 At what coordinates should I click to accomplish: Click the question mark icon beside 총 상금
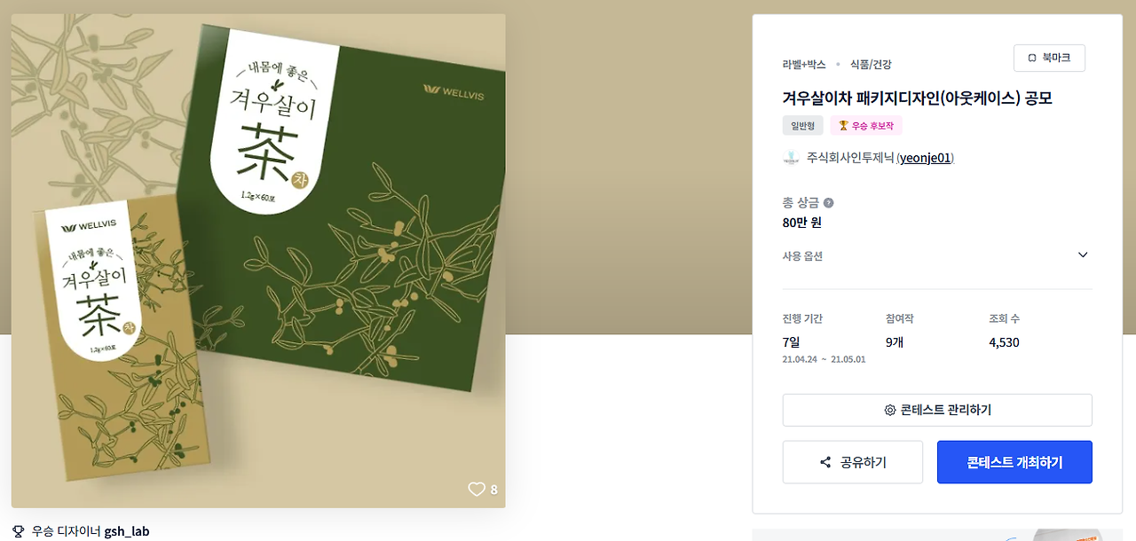coord(828,202)
